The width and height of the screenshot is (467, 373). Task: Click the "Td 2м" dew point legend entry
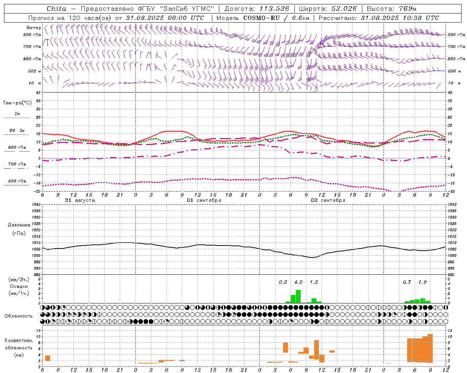point(17,130)
